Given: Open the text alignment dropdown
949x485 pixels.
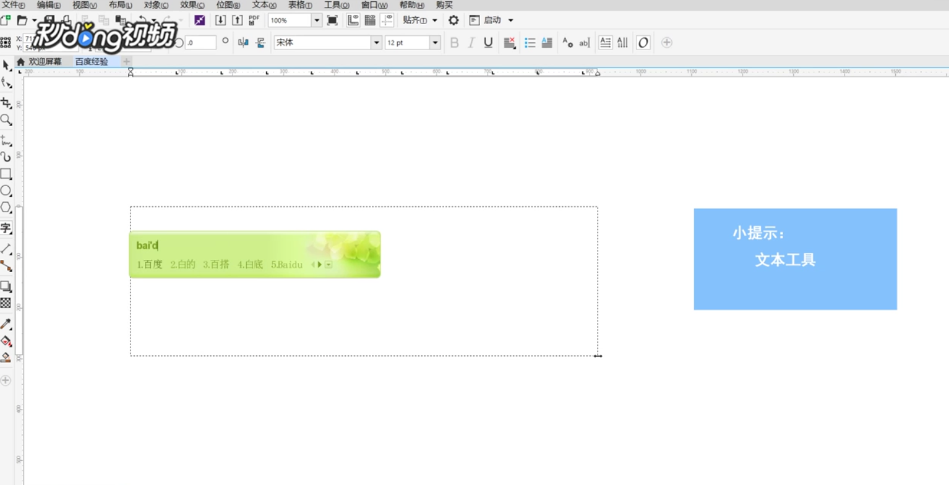Looking at the screenshot, I should (x=510, y=43).
